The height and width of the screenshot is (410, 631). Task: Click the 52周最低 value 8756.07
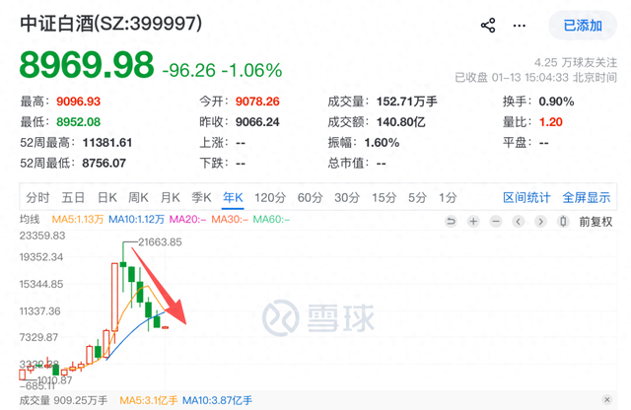[105, 163]
